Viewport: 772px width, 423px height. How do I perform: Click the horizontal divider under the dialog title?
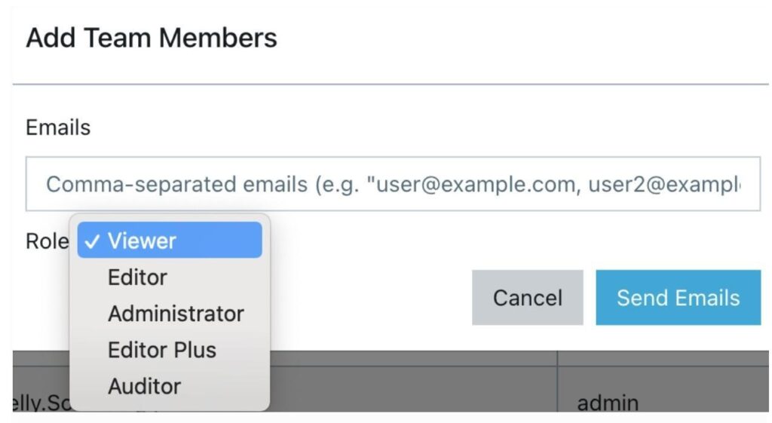(x=390, y=84)
